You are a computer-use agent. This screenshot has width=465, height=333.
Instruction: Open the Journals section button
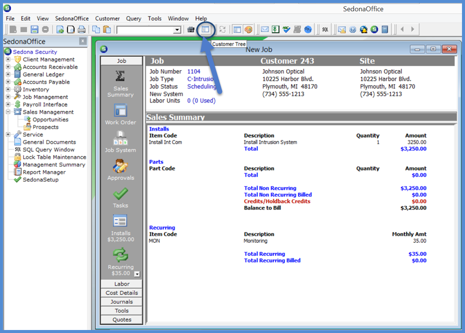click(122, 301)
